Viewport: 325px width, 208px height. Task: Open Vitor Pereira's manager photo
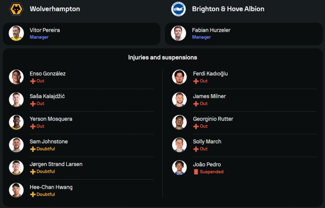(16, 33)
